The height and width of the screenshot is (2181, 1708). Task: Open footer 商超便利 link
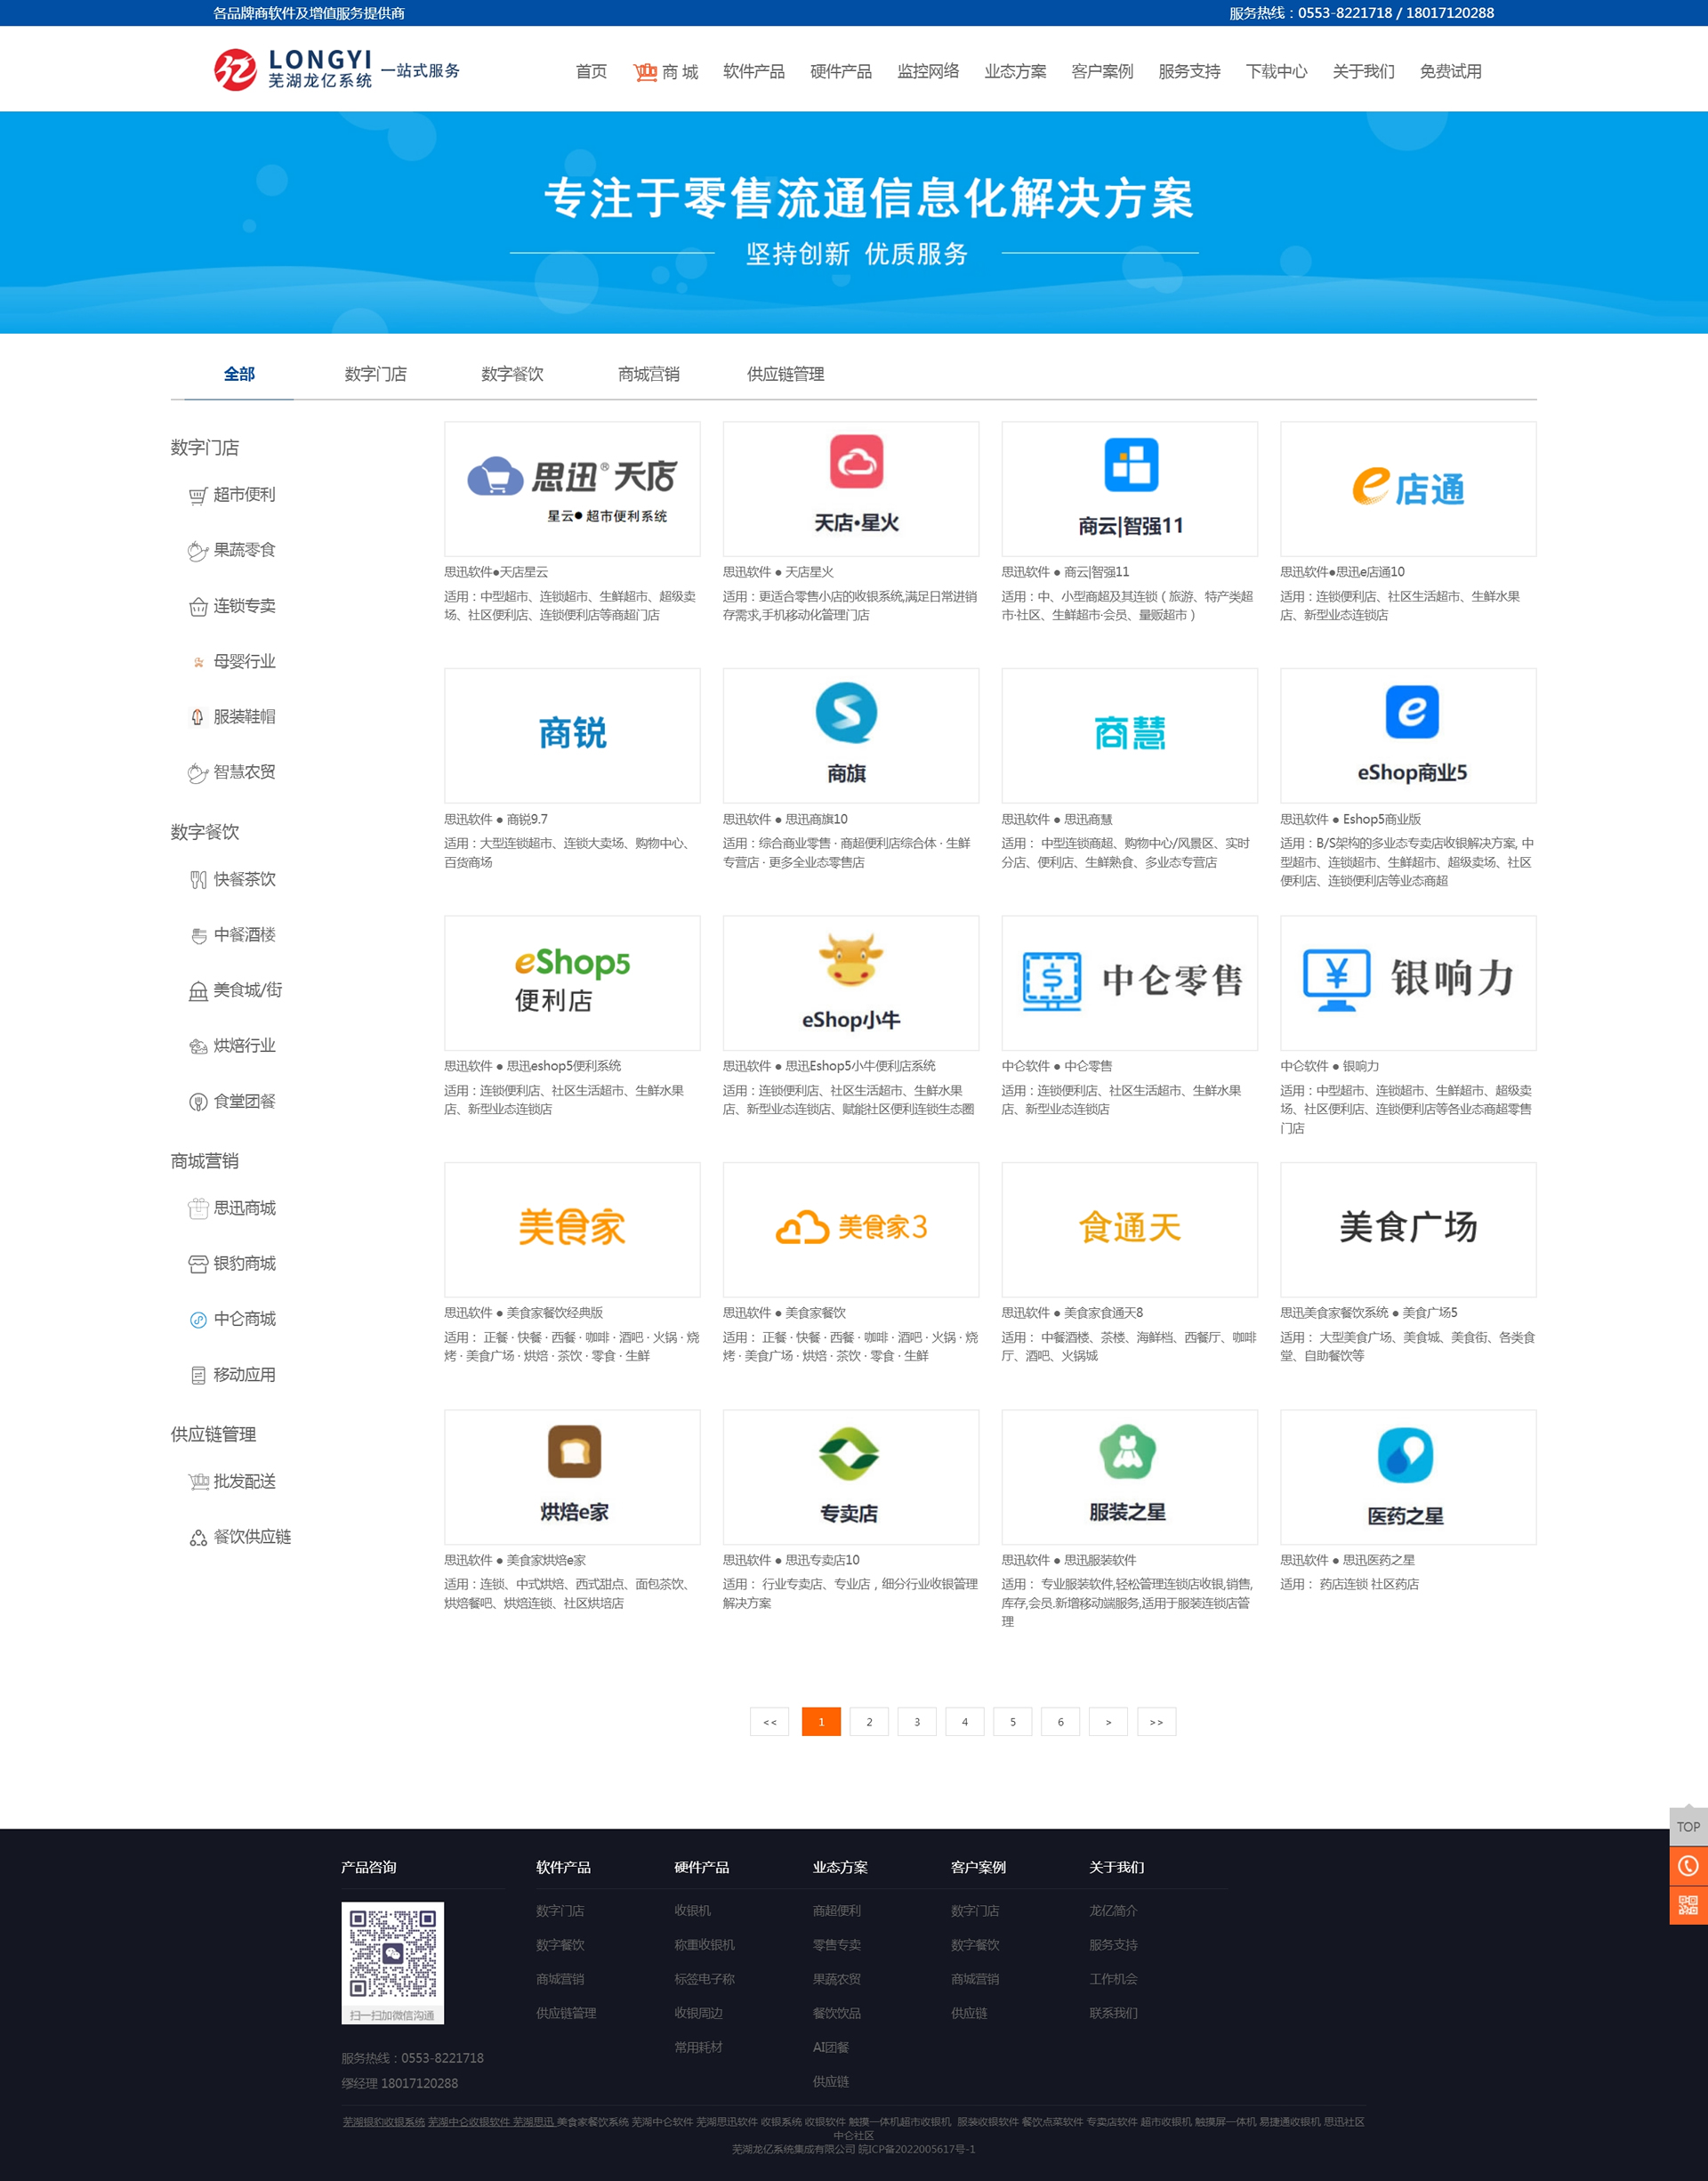(836, 1911)
